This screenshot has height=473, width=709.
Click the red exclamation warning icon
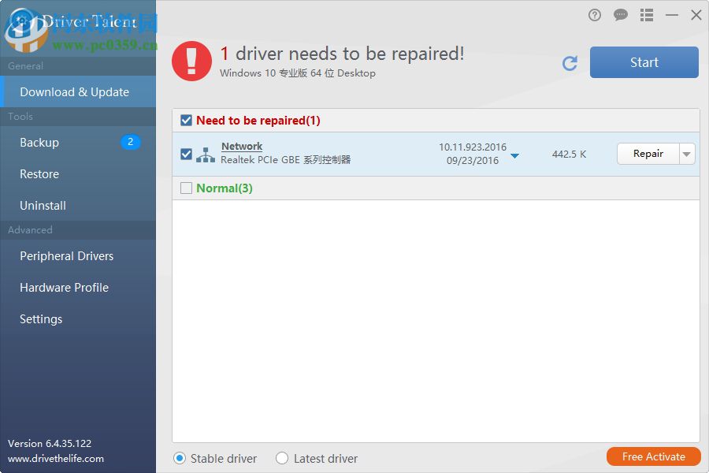point(191,61)
